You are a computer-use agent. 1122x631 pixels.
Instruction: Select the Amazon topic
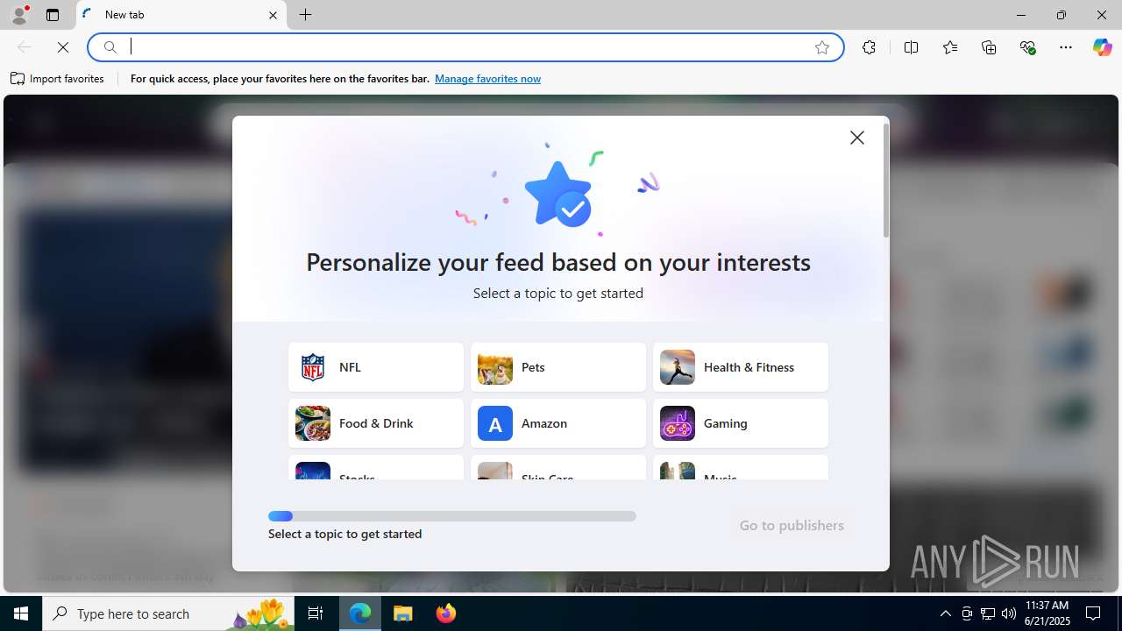tap(558, 423)
